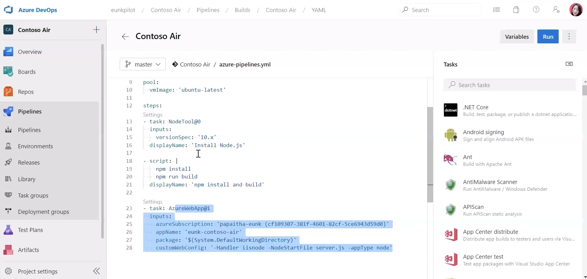Screen dimensions: 587x279
Task: Click the Tasks panel scrollbar up arrow
Action: click(585, 82)
